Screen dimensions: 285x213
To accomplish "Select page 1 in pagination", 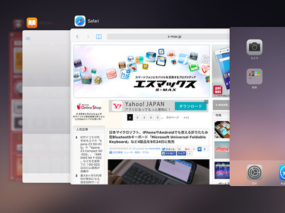I will tap(130, 118).
